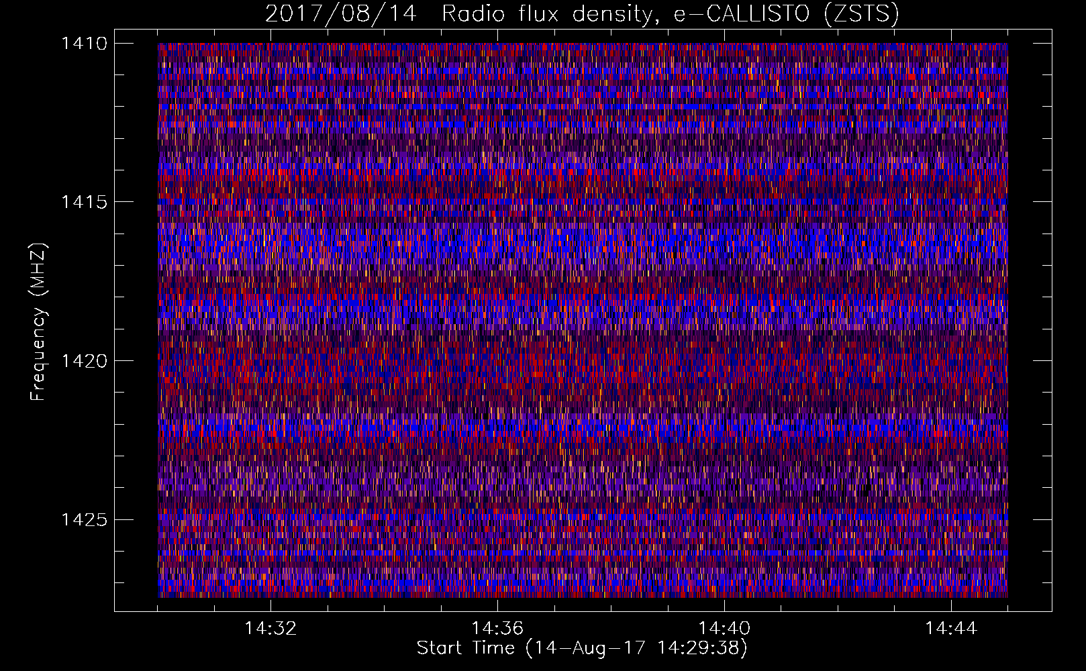Click the 1415 frequency tick label

84,202
